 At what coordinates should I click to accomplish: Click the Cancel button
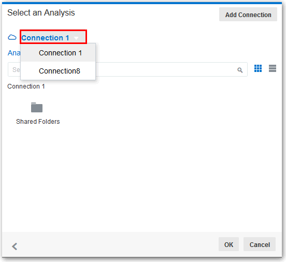260,244
